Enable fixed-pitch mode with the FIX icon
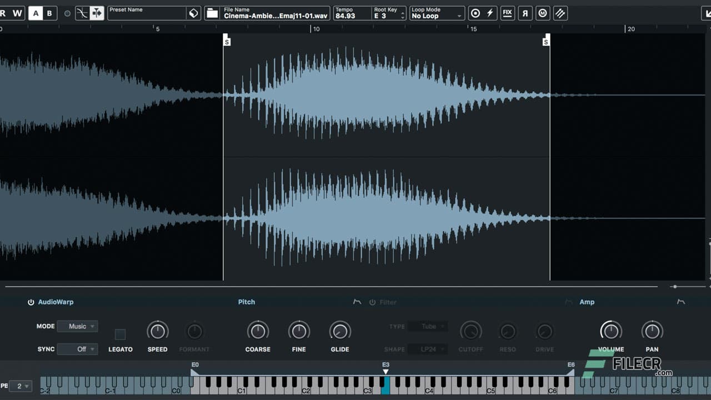This screenshot has width=711, height=400. 508,13
